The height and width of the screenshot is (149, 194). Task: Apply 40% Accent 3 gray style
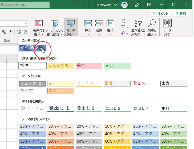(89, 134)
